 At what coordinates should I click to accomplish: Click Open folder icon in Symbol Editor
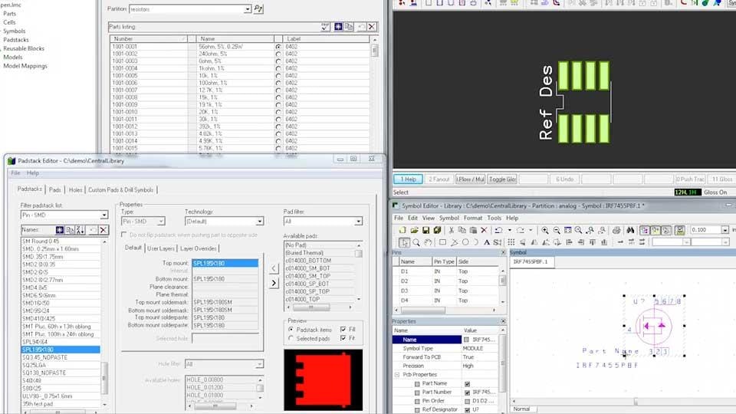coord(414,230)
